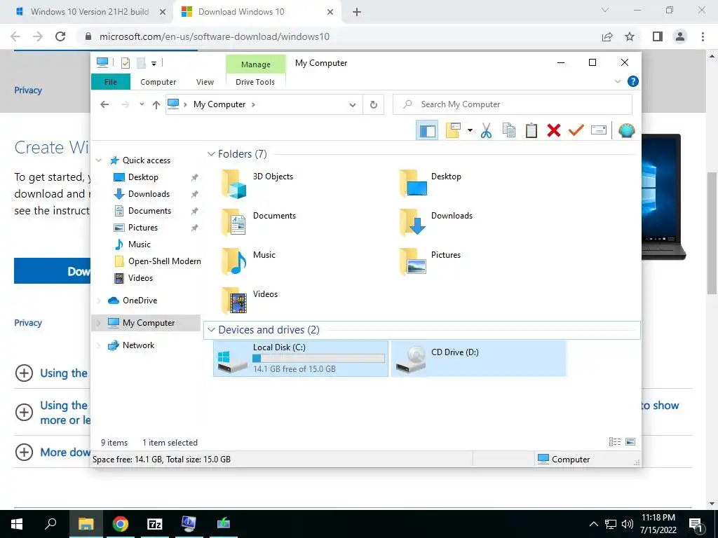The height and width of the screenshot is (538, 718).
Task: Open dropdown arrow beside Folder Options icon
Action: pos(470,131)
